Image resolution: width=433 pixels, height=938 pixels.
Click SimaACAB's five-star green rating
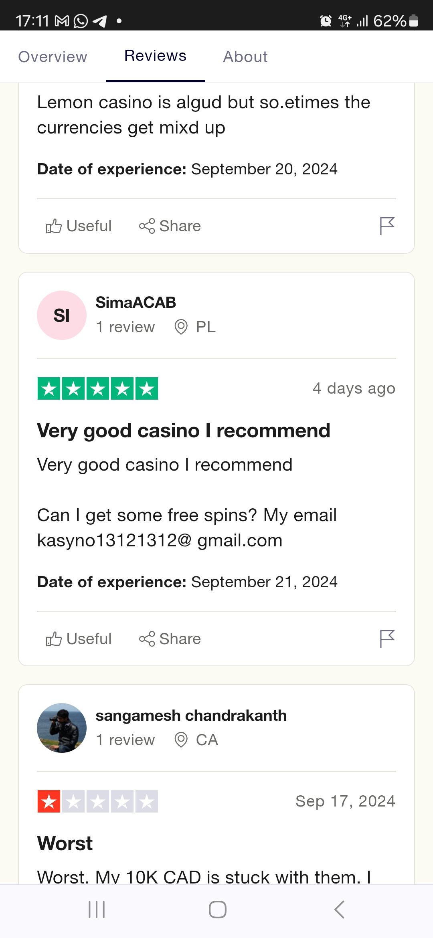(98, 388)
